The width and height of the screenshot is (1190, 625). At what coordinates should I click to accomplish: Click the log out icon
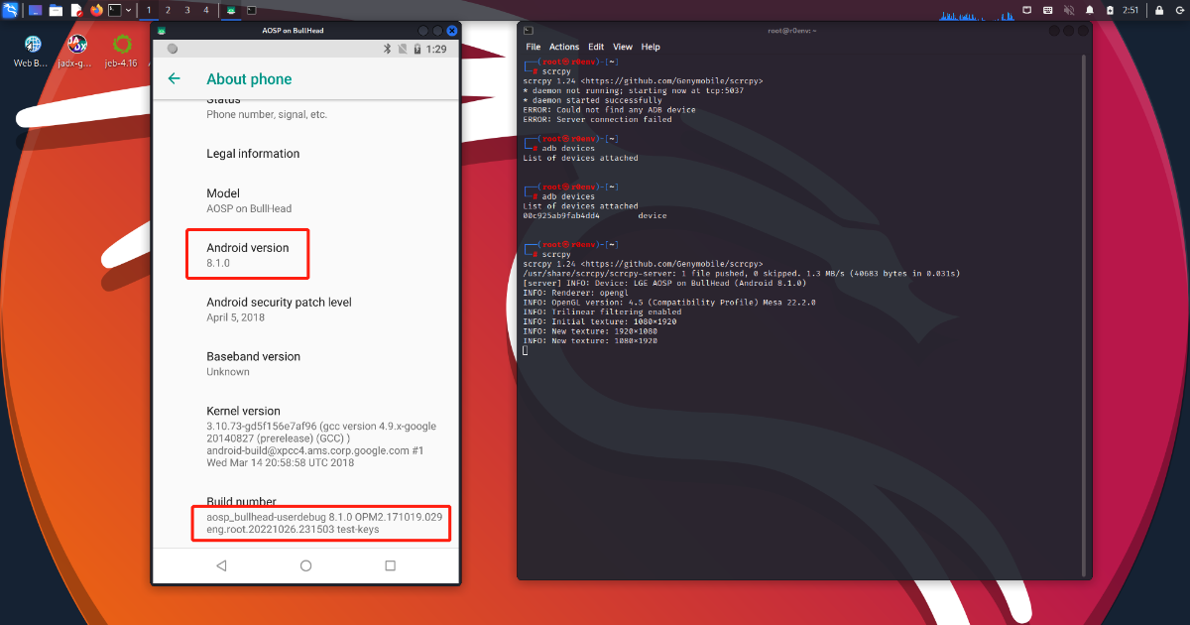pos(1178,10)
